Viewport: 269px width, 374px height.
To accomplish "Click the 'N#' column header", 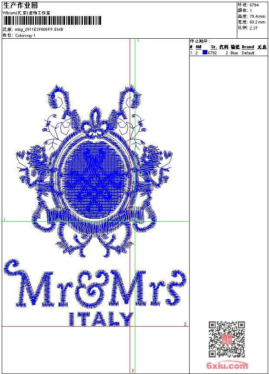I will [x=199, y=47].
